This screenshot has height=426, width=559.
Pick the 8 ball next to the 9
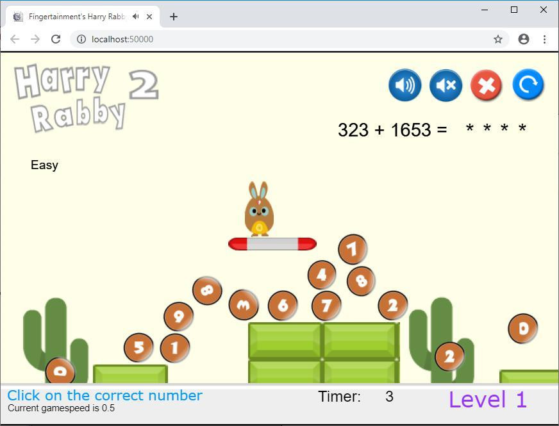tap(207, 291)
